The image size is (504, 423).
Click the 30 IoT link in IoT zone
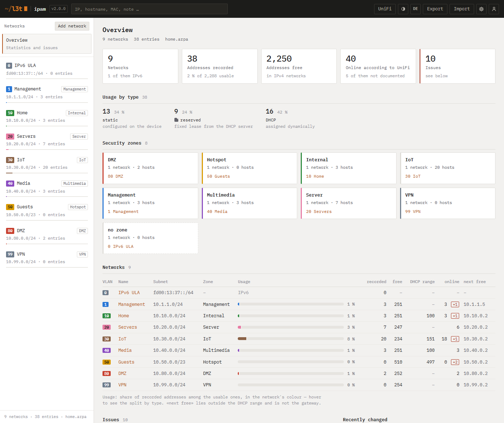(413, 176)
